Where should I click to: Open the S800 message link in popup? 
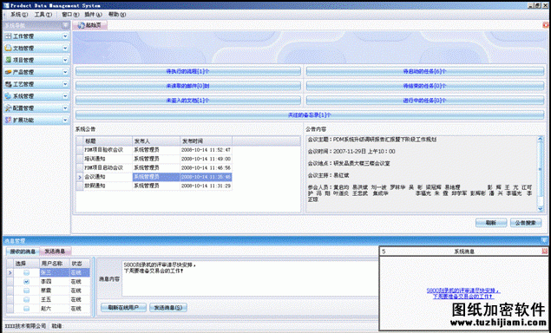463,294
